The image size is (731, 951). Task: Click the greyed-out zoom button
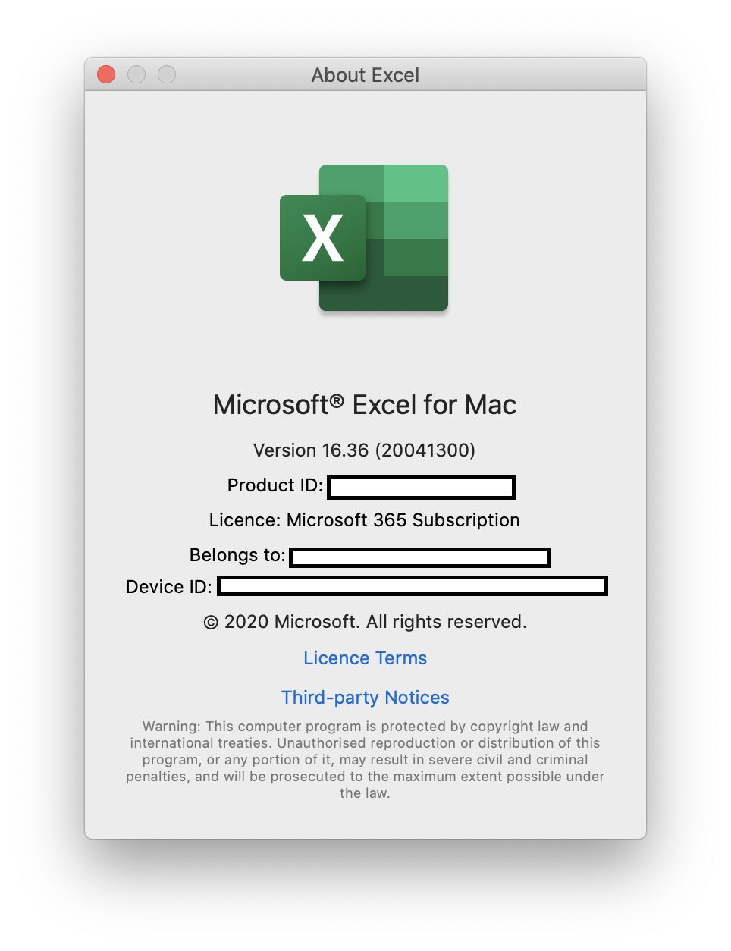(167, 74)
